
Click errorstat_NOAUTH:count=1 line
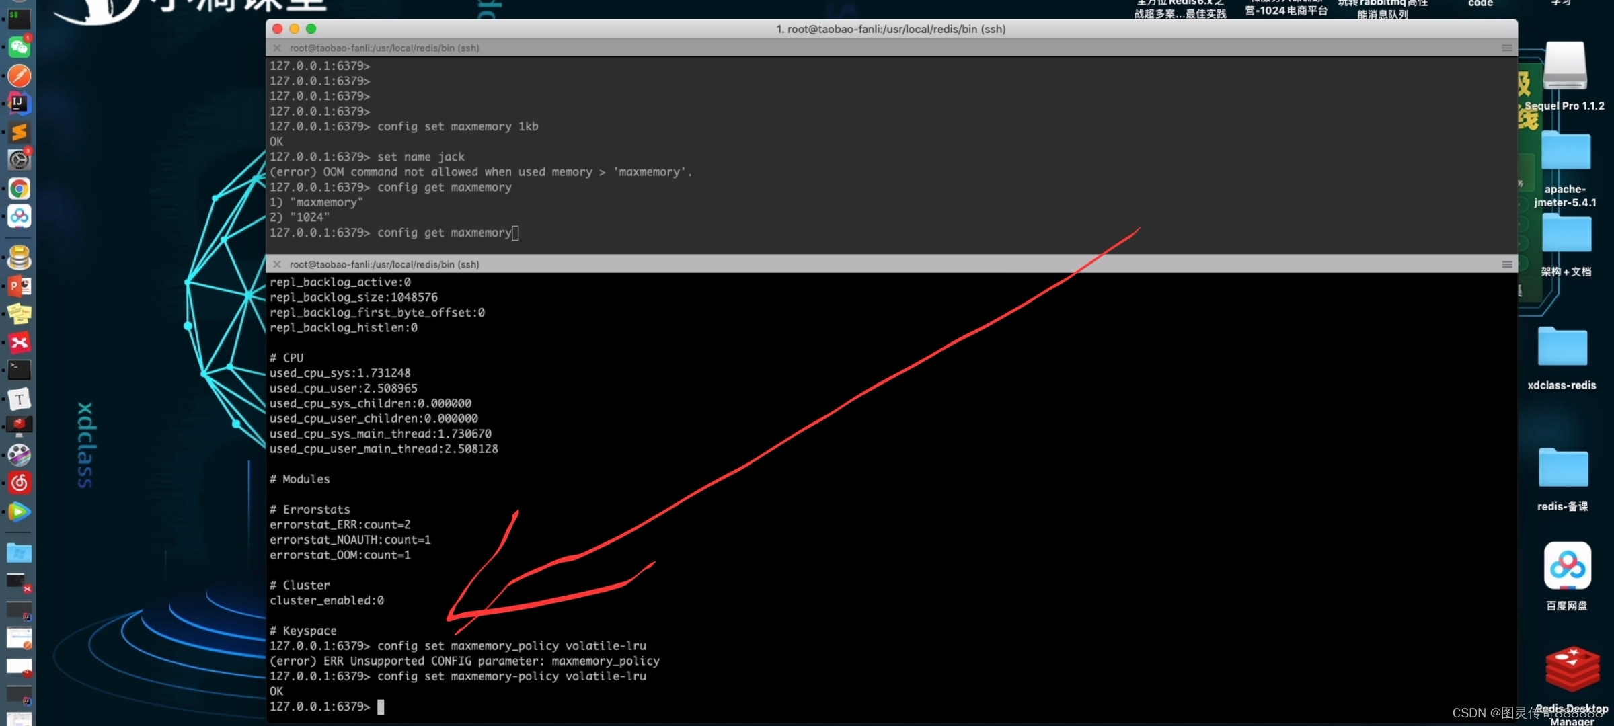coord(350,540)
